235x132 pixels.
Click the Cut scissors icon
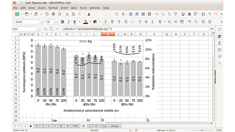[x=67, y=14]
